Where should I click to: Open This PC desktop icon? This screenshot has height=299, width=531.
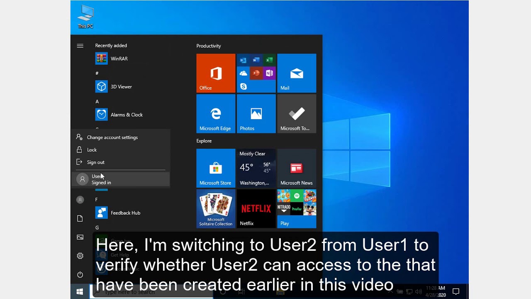(85, 17)
